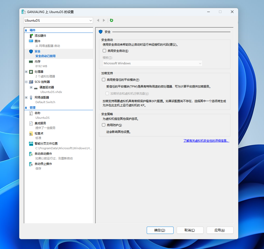264x249 pixels.
Task: Open the Microsoft Windows template dropdown
Action: (x=152, y=64)
